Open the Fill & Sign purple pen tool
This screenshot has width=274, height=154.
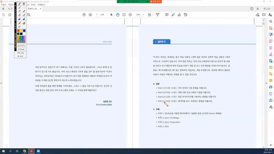tap(271, 54)
